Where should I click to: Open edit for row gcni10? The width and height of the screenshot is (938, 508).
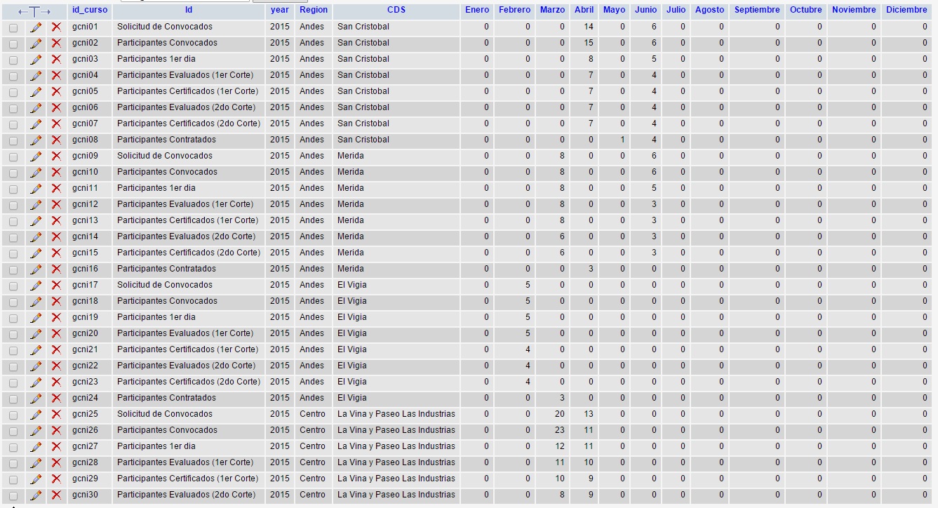[x=36, y=172]
